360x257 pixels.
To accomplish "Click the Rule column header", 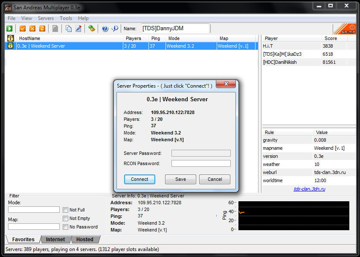I will (x=287, y=132).
